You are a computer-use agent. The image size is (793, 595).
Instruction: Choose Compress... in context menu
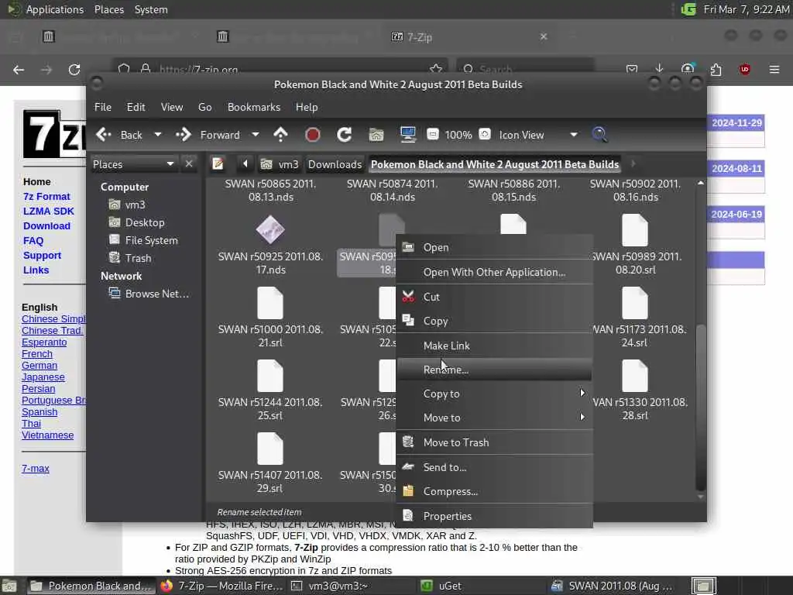[x=494, y=491]
